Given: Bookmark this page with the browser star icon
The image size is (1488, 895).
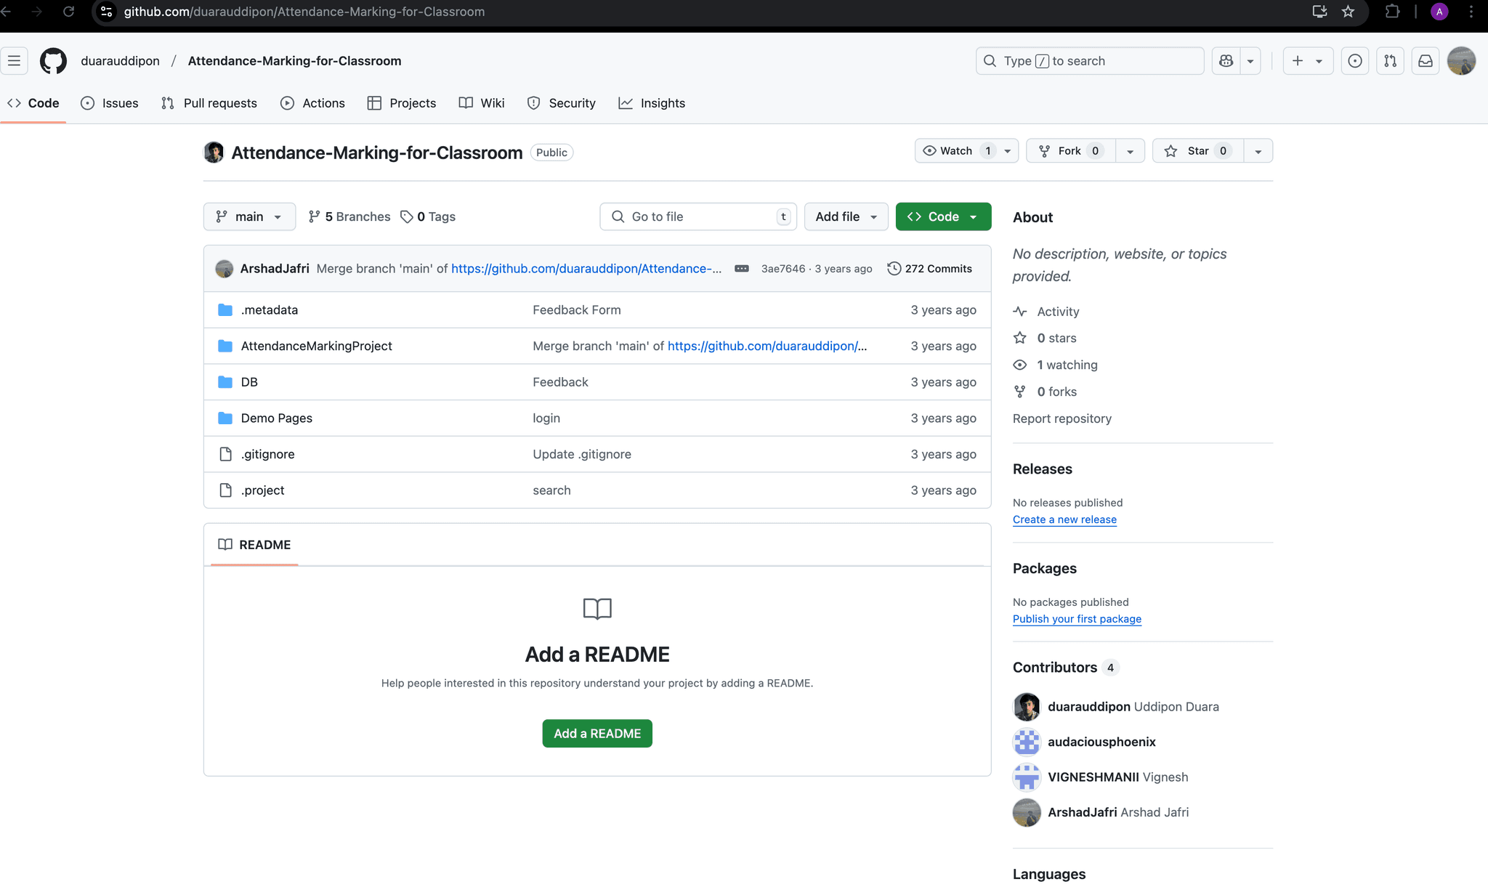Looking at the screenshot, I should point(1348,12).
